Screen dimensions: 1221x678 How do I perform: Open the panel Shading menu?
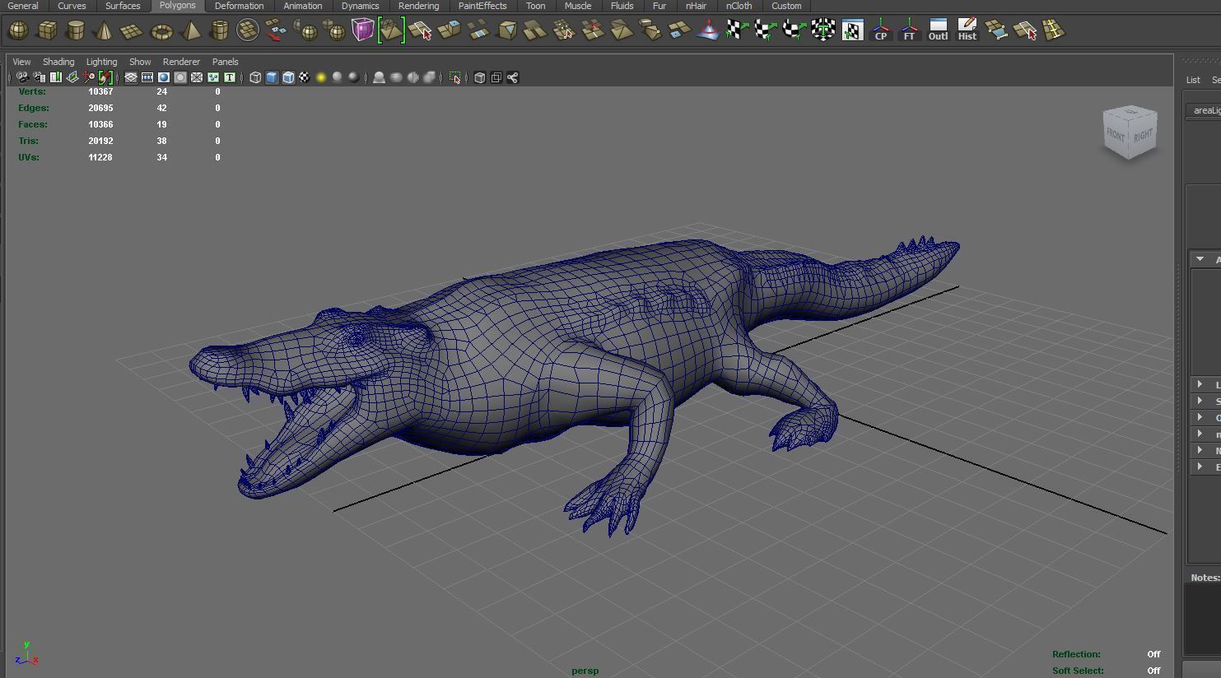tap(58, 62)
